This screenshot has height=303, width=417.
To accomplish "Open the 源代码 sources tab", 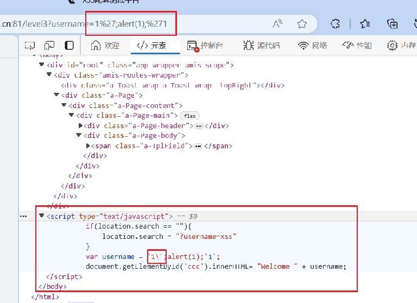I will [x=261, y=46].
